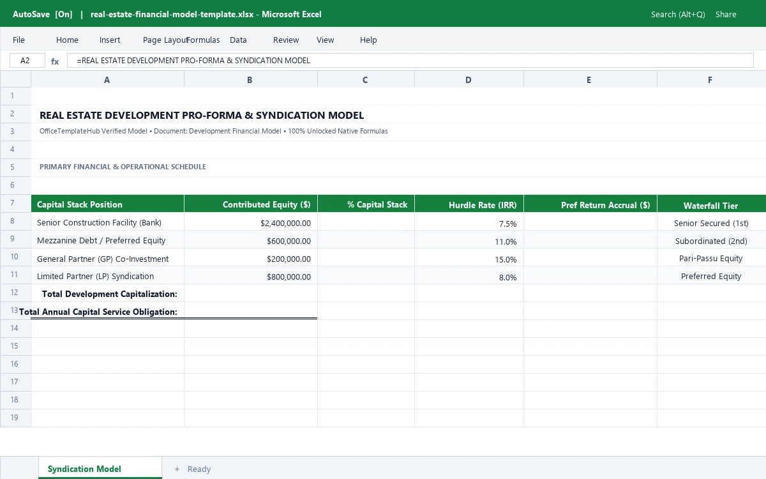Select Senior Secured (1st) cell
766x479 pixels.
coord(711,222)
